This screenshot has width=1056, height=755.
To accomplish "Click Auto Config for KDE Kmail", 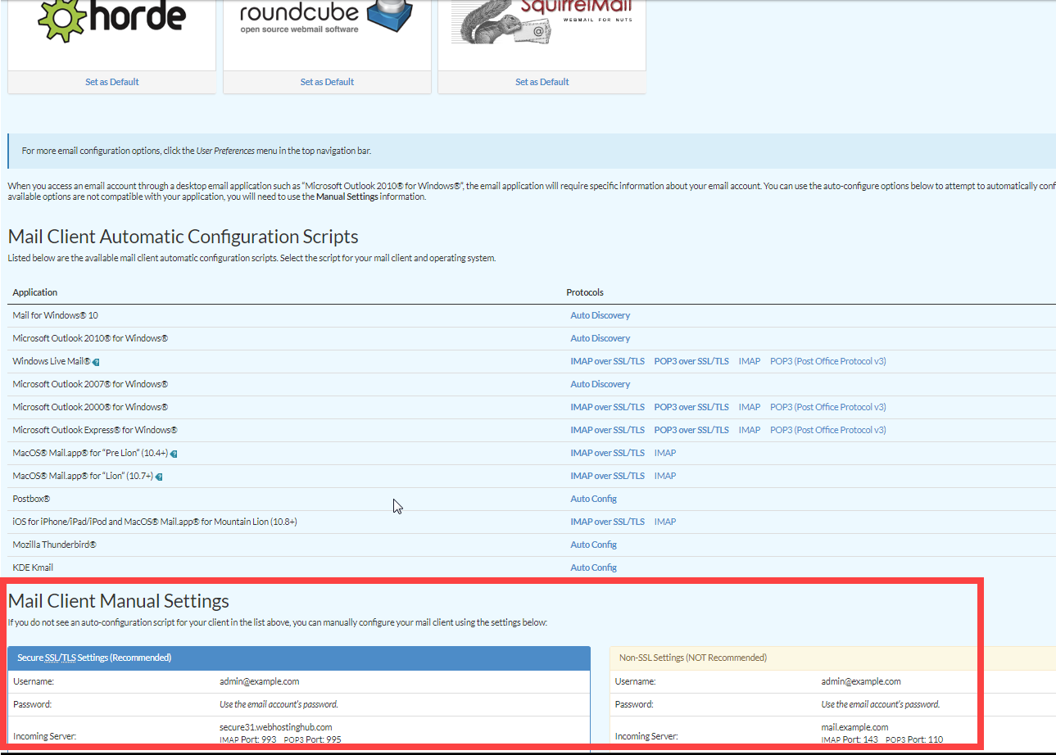I will [593, 567].
